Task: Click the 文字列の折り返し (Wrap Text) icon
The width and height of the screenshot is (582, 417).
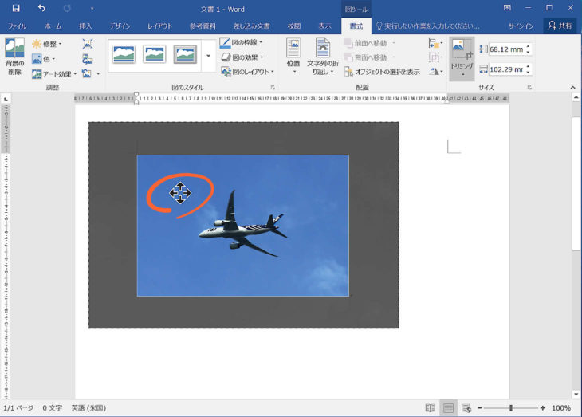Action: [323, 48]
